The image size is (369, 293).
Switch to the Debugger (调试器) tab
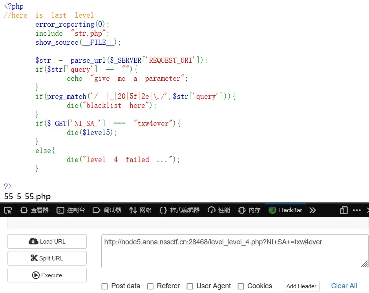[107, 210]
